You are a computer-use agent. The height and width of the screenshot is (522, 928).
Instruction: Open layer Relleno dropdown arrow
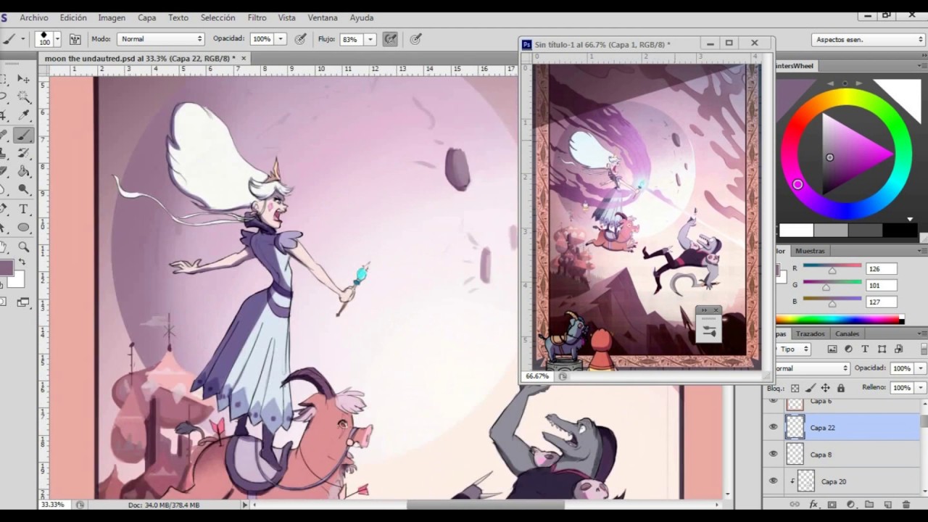click(x=920, y=388)
